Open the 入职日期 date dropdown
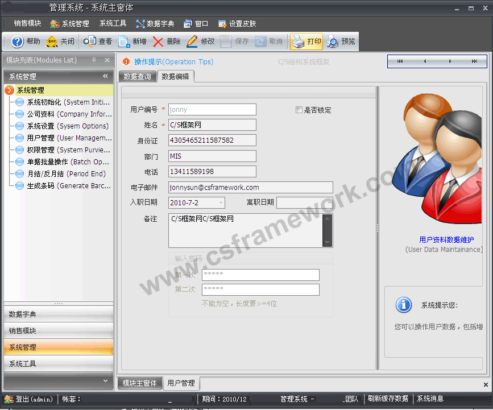493x410 pixels. (221, 202)
